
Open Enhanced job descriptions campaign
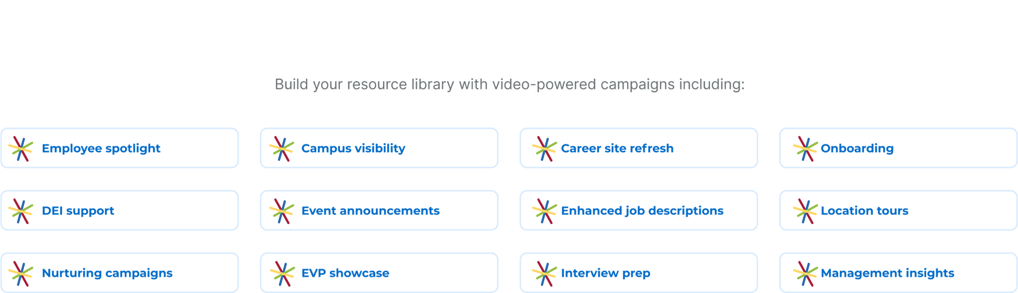639,211
